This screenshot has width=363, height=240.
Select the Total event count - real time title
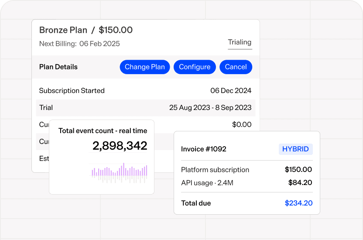pyautogui.click(x=103, y=131)
